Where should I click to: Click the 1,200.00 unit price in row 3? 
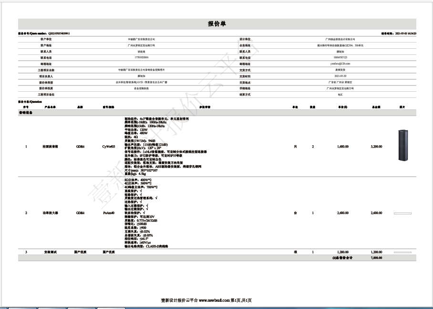pos(343,252)
